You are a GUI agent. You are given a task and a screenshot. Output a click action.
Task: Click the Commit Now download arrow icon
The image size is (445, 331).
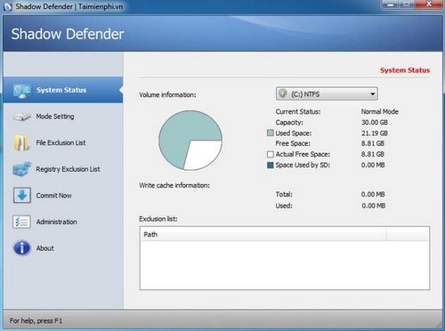click(22, 195)
